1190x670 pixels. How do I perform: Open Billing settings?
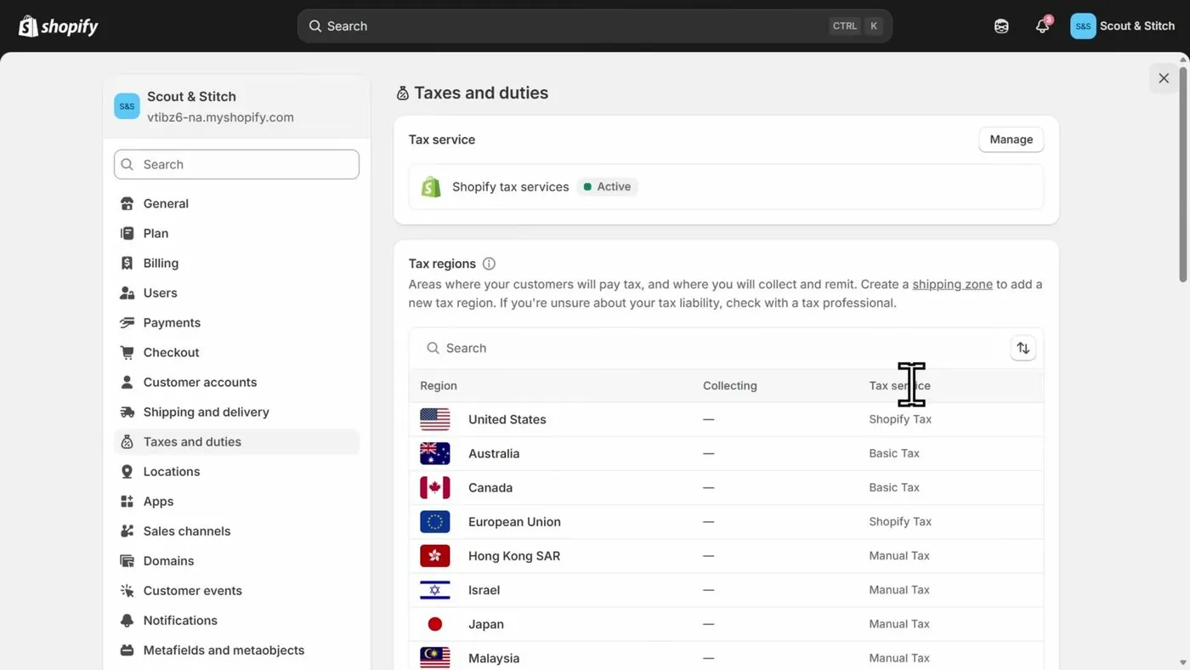click(236, 263)
